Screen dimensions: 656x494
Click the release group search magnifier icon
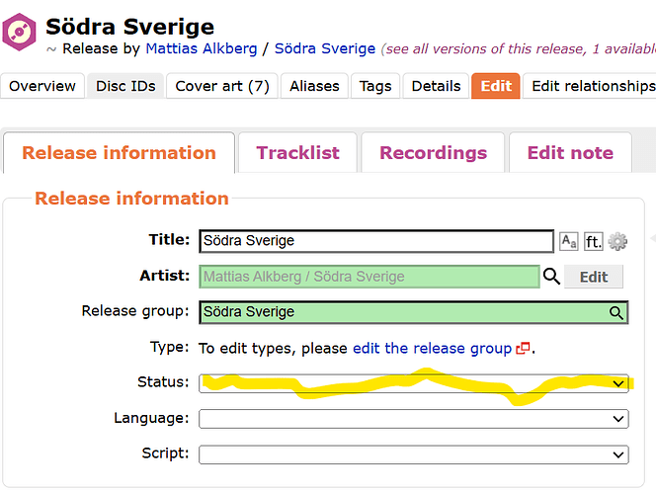(616, 313)
